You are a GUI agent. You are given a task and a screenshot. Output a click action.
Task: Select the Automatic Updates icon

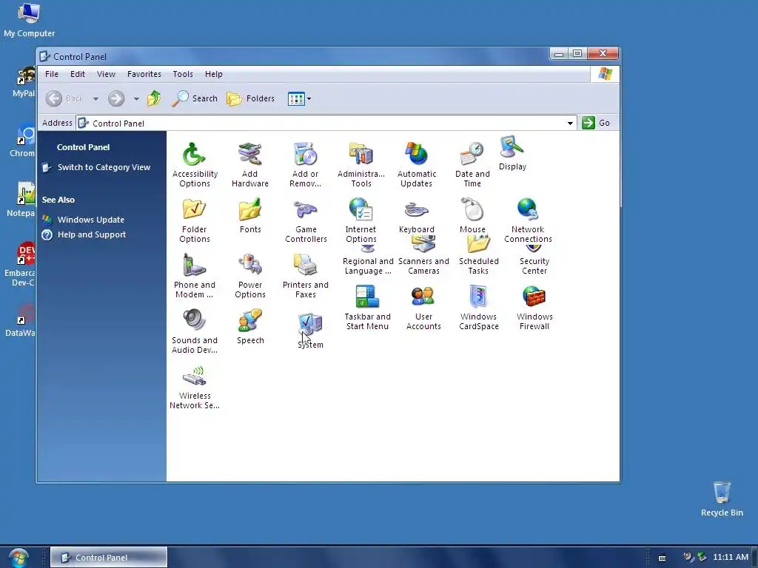tap(416, 165)
